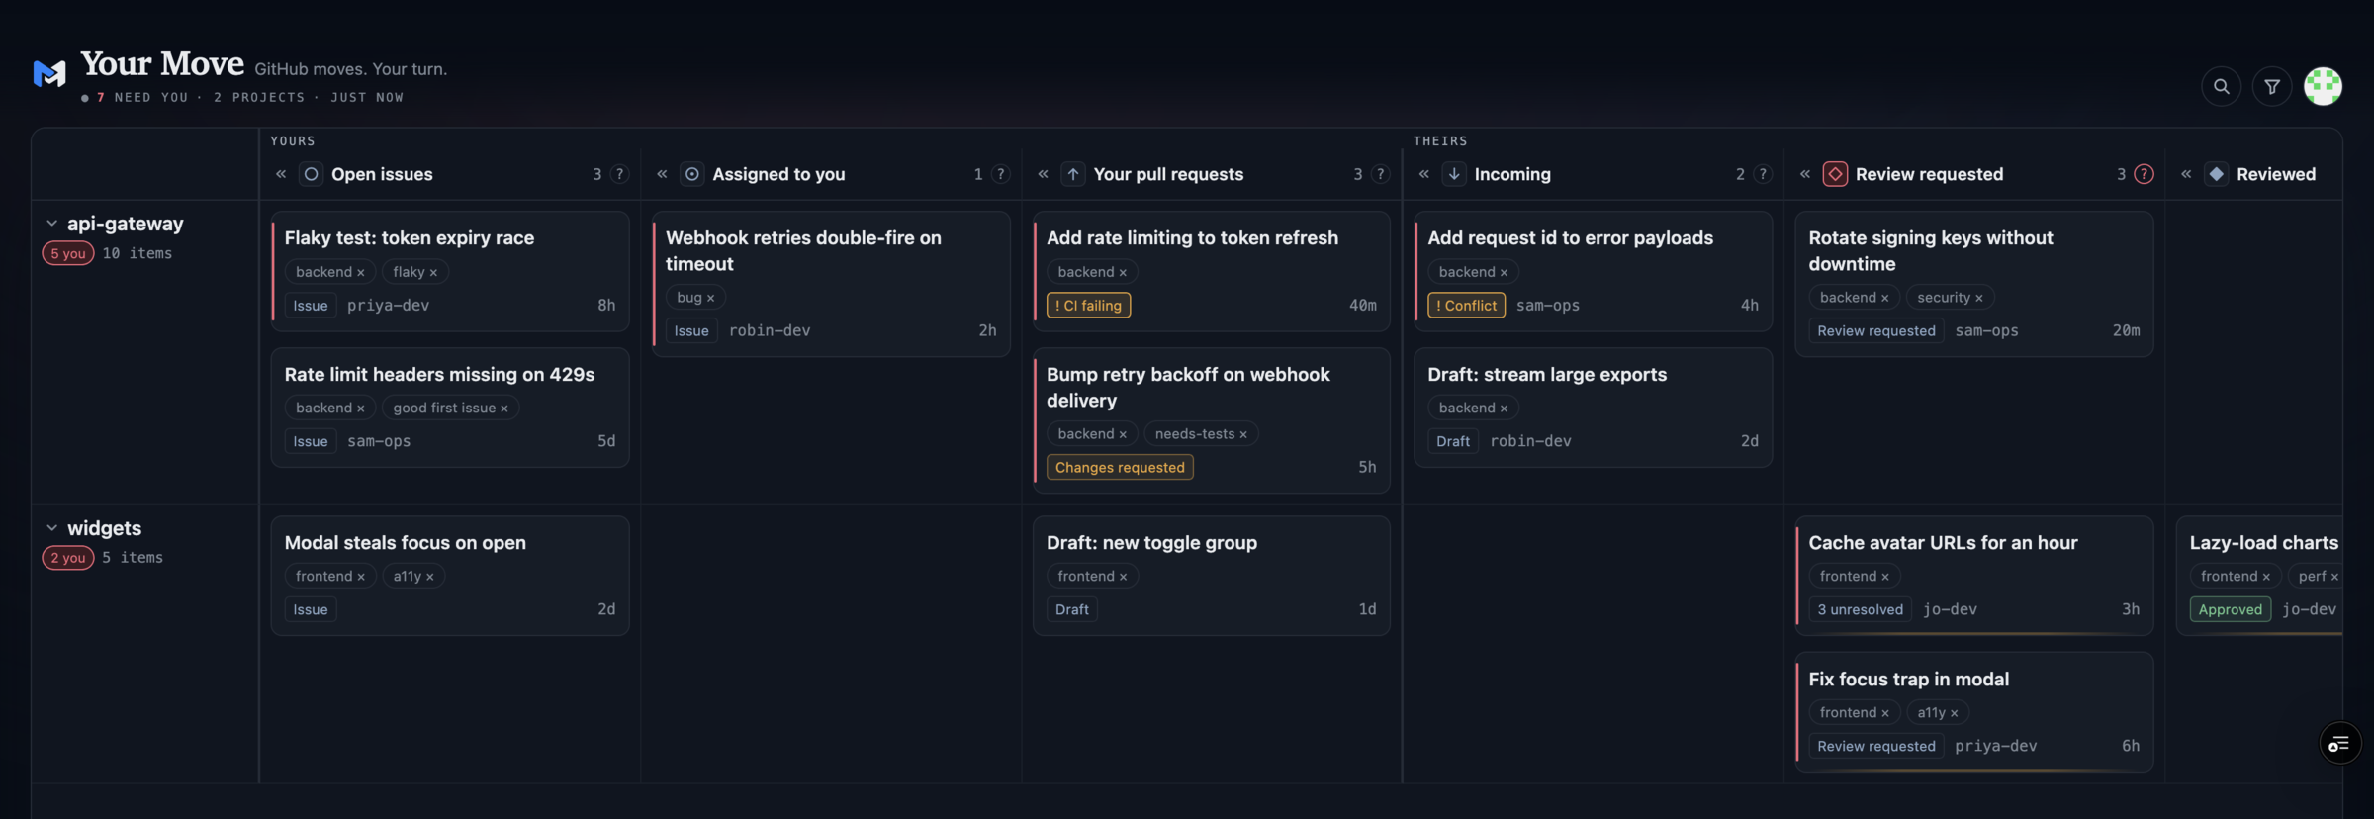
Task: Open Webhook retries double-fire on timeout card
Action: [x=831, y=284]
